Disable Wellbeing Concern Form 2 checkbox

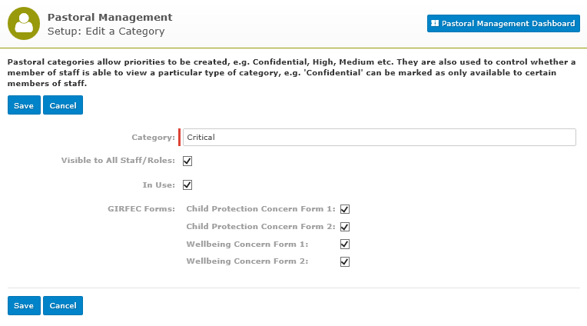345,261
